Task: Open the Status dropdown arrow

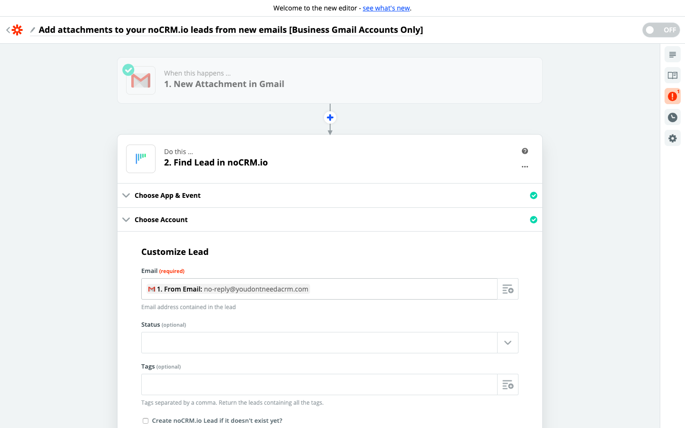Action: pos(508,343)
